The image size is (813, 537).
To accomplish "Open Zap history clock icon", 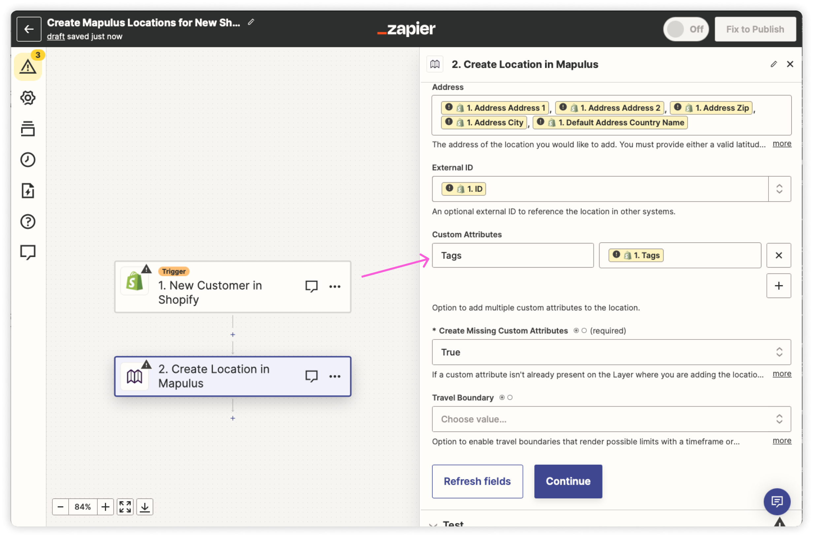I will 28,160.
